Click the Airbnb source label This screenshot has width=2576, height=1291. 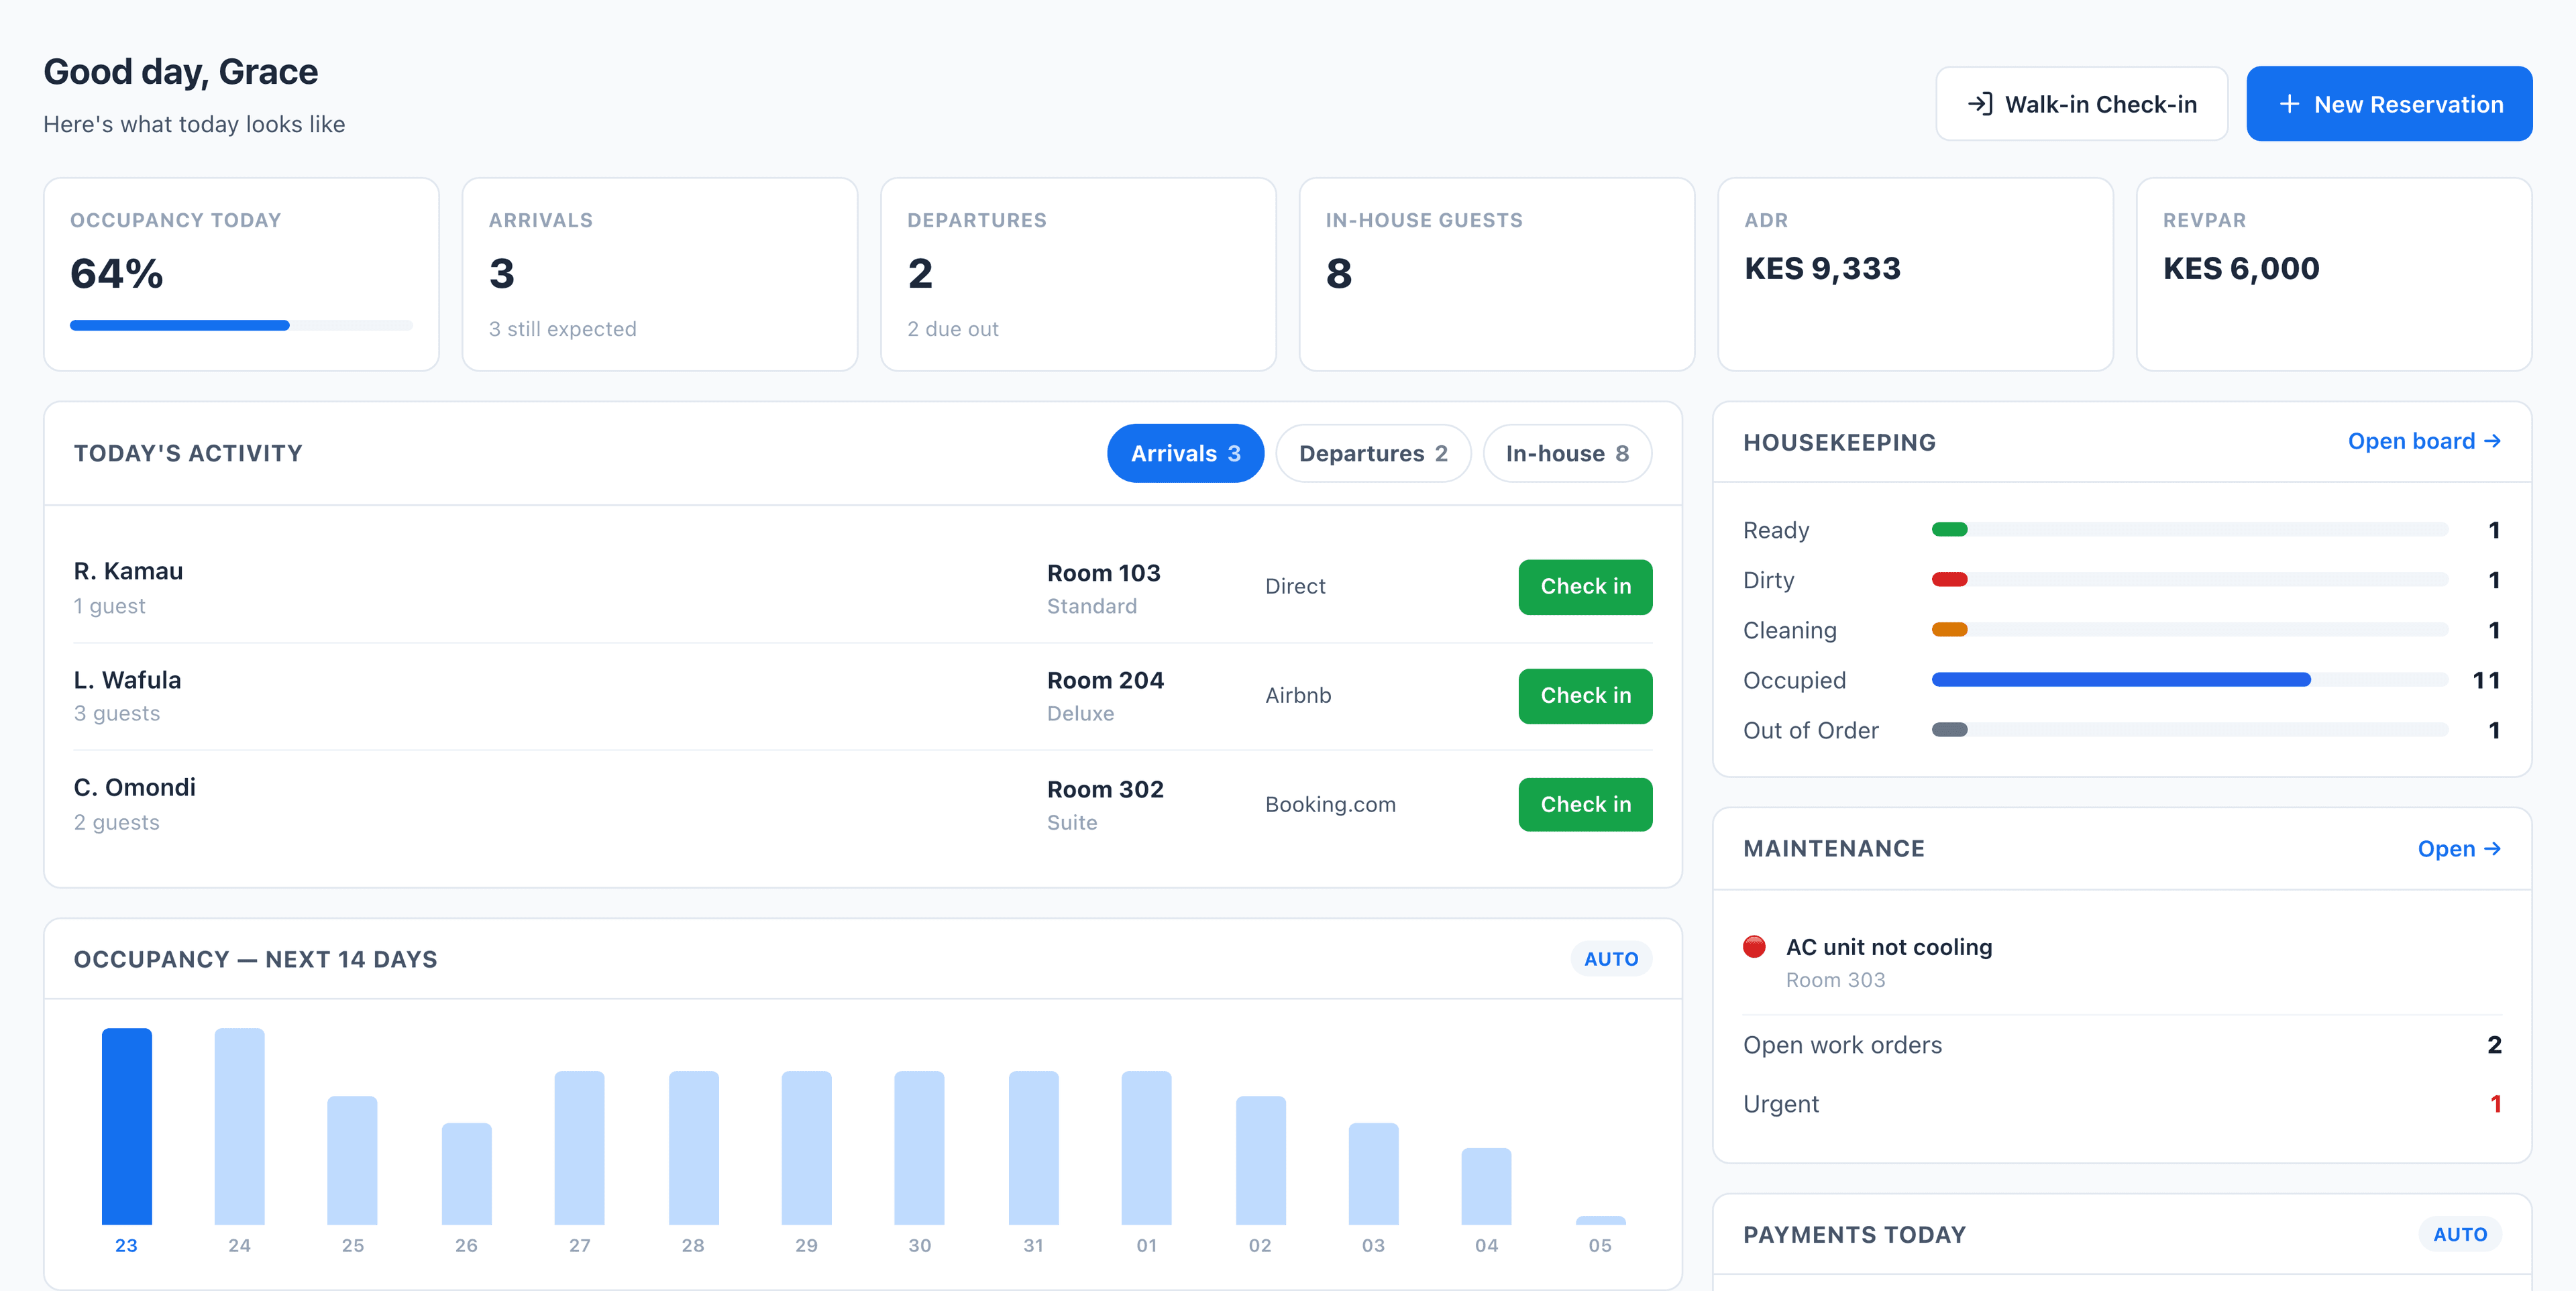(1298, 696)
